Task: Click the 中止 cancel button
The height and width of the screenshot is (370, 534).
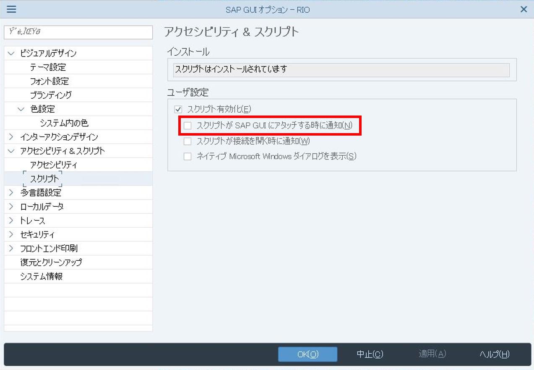Action: (370, 354)
